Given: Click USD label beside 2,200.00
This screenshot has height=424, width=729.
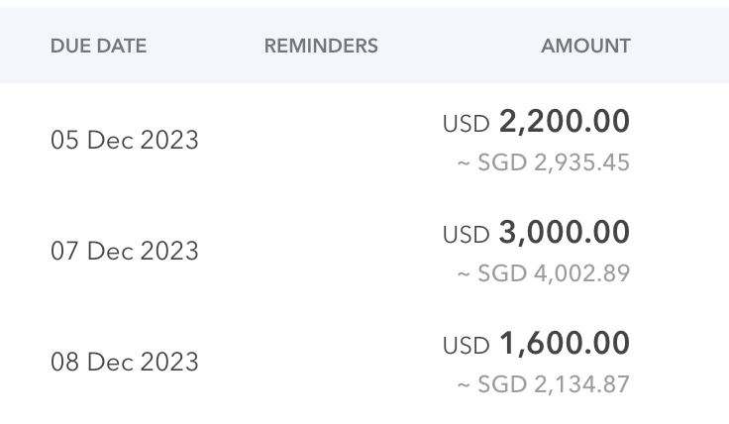Looking at the screenshot, I should pos(467,125).
